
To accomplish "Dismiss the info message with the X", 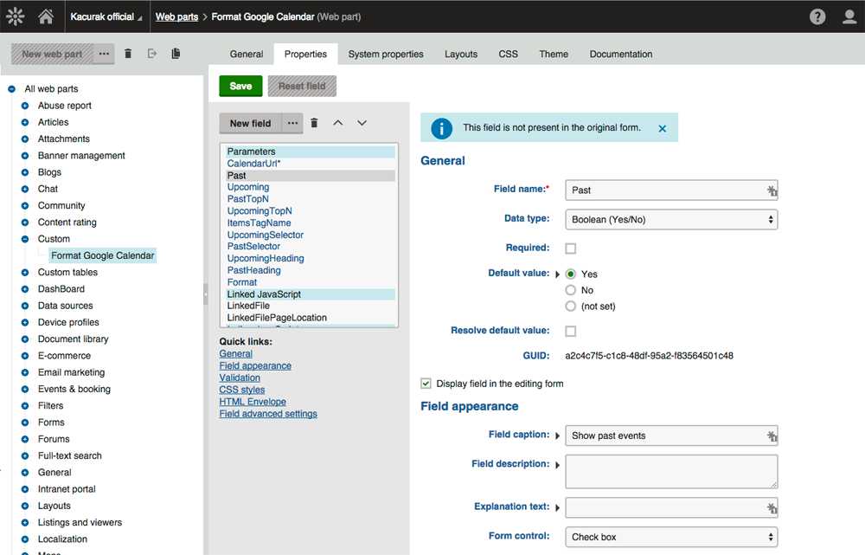I will tap(663, 128).
